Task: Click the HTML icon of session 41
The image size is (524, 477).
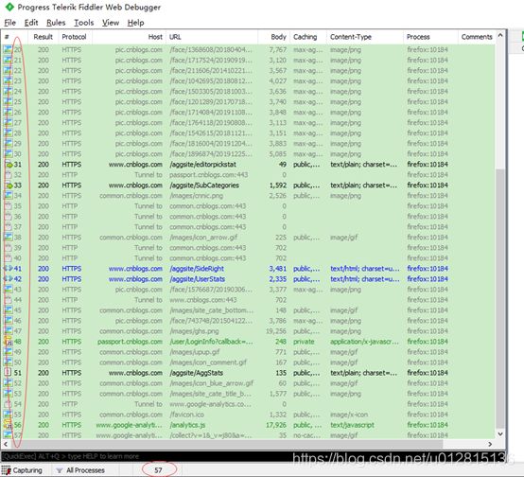Action: (8, 269)
